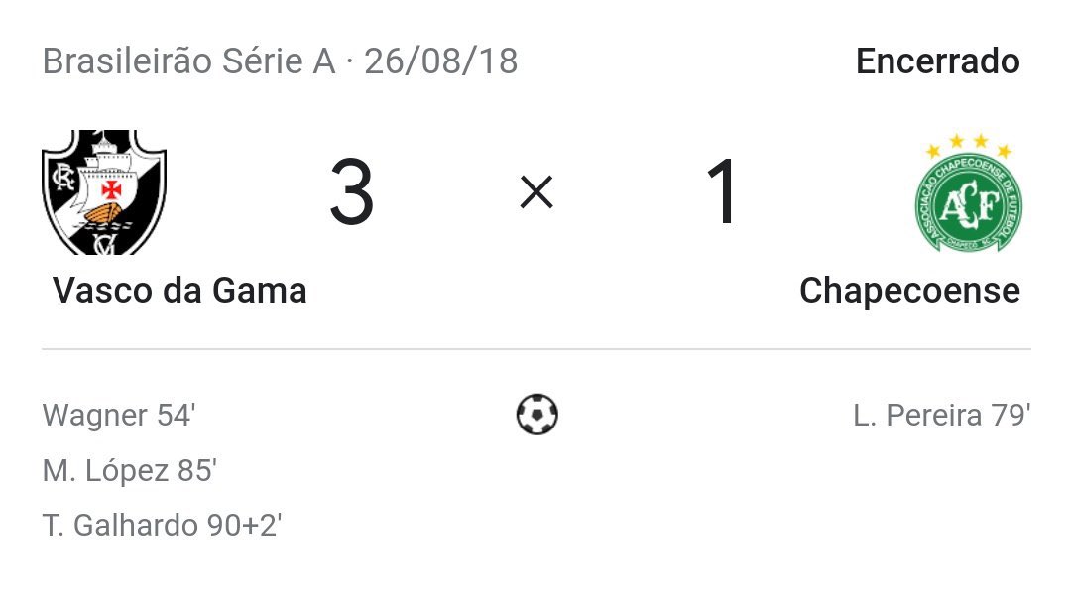Click the gold stars above Chapecoense's crest

tap(967, 147)
